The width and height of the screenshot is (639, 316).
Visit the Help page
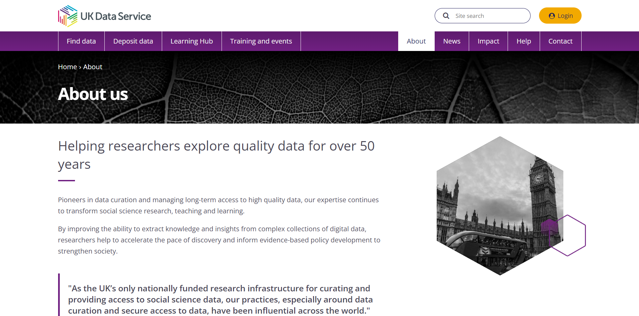tap(523, 41)
